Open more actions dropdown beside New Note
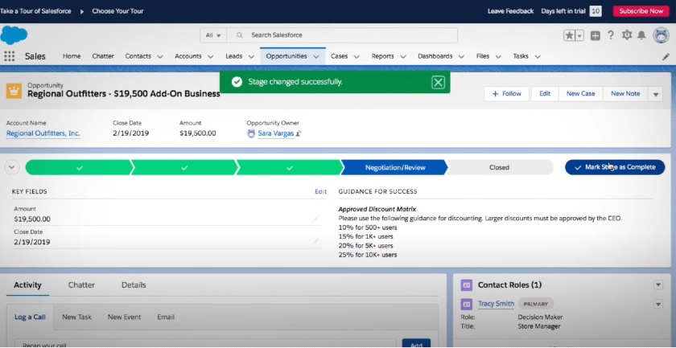The image size is (676, 348). [x=656, y=94]
